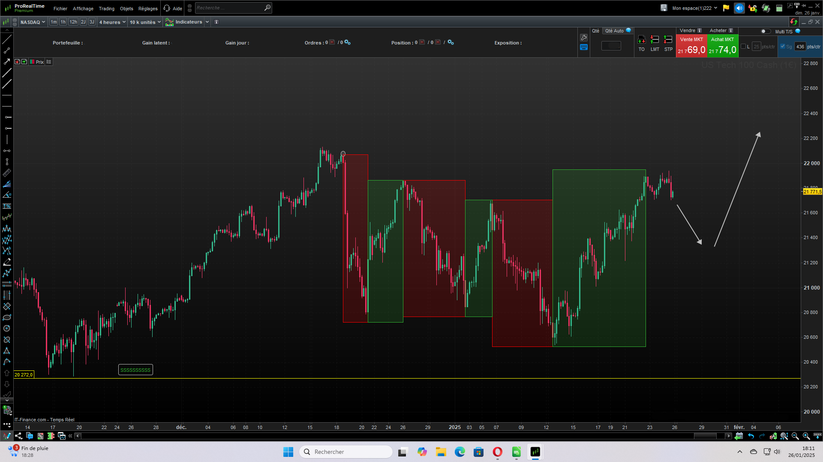Click the zoom out magnifier icon
823x462 pixels.
click(795, 436)
